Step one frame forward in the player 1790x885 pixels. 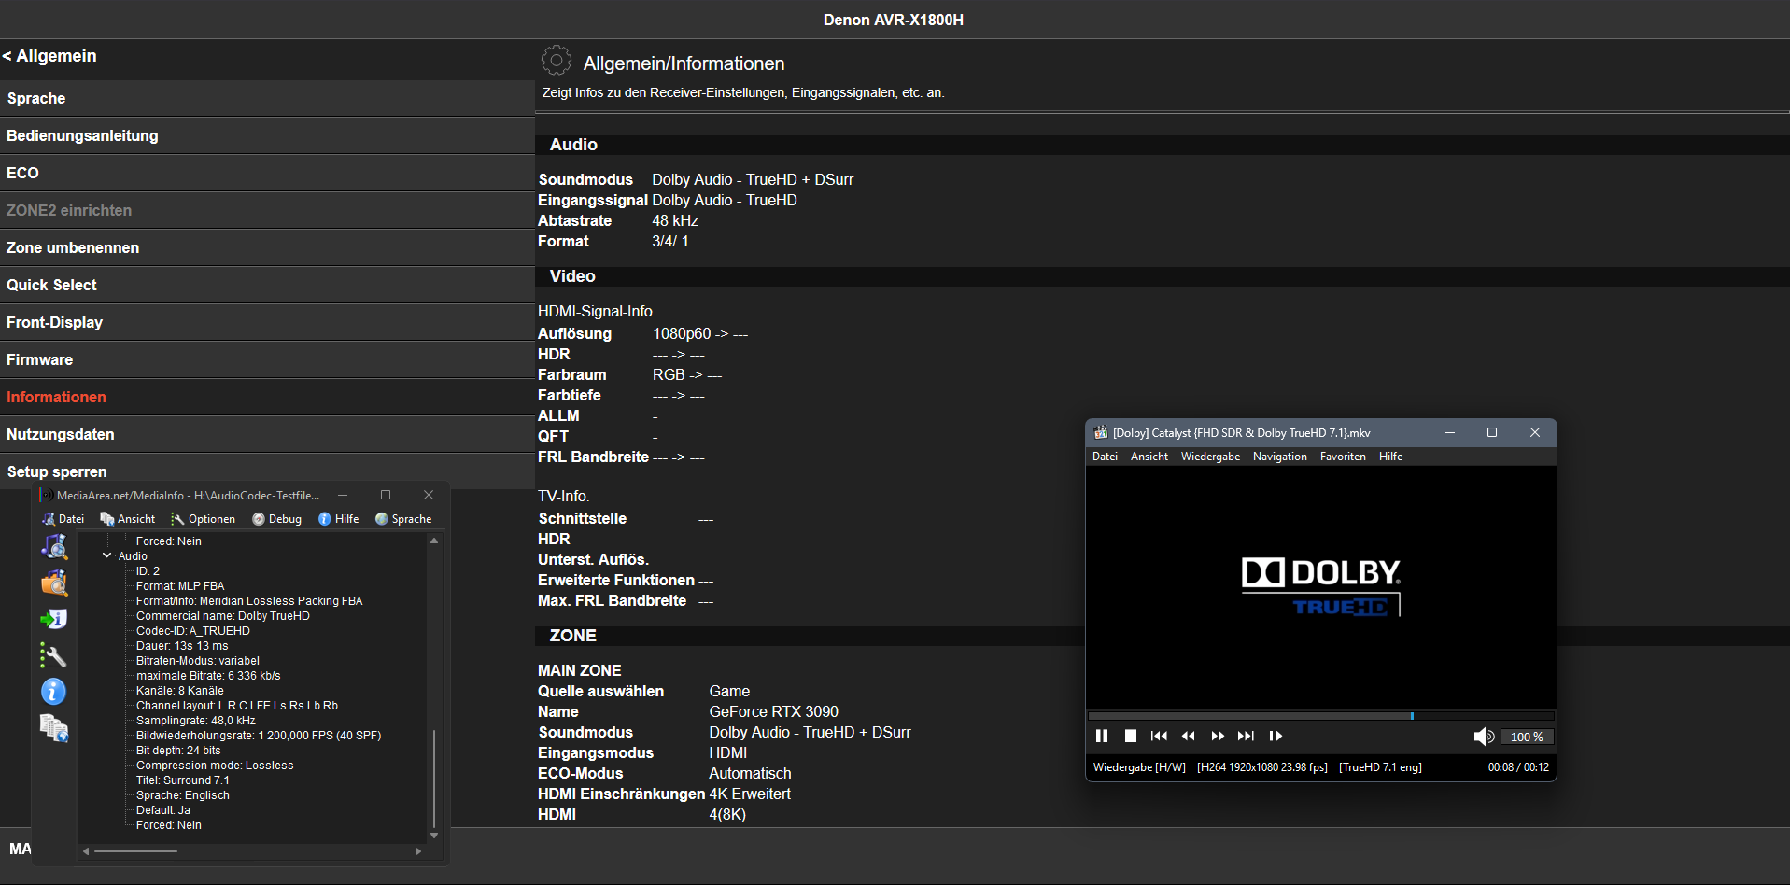[x=1276, y=736]
